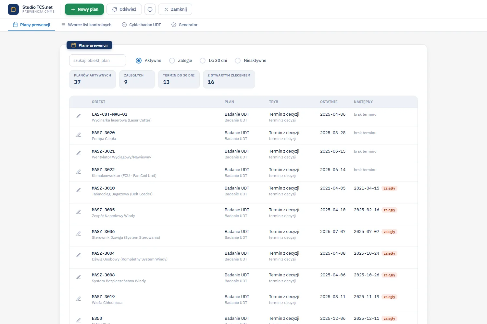Click the Zamknij button
The height and width of the screenshot is (324, 487).
[x=175, y=9]
